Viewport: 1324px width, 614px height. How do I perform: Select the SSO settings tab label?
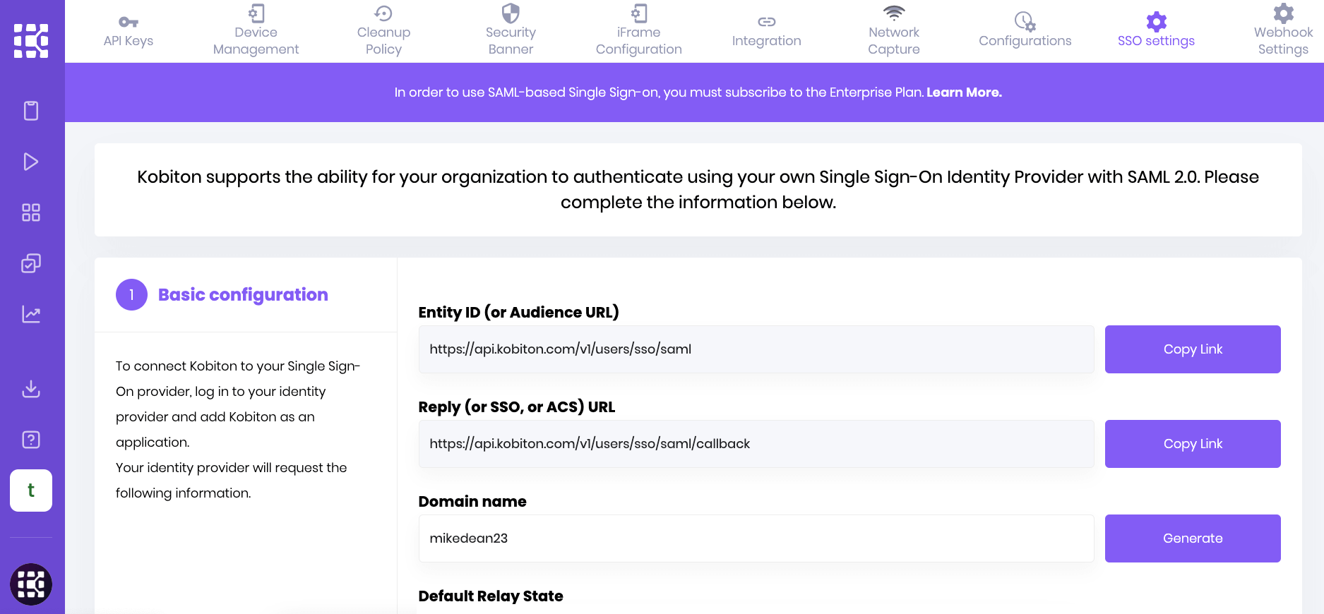tap(1157, 41)
